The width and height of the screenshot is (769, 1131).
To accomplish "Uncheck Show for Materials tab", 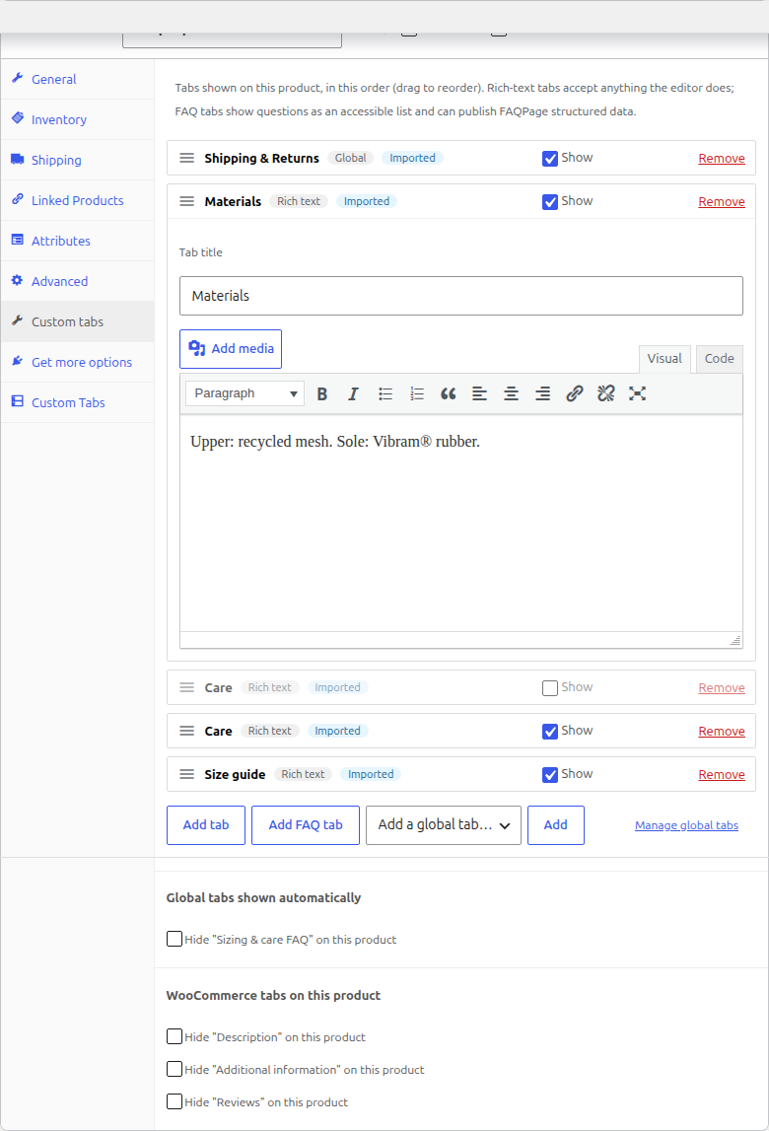I will 550,202.
